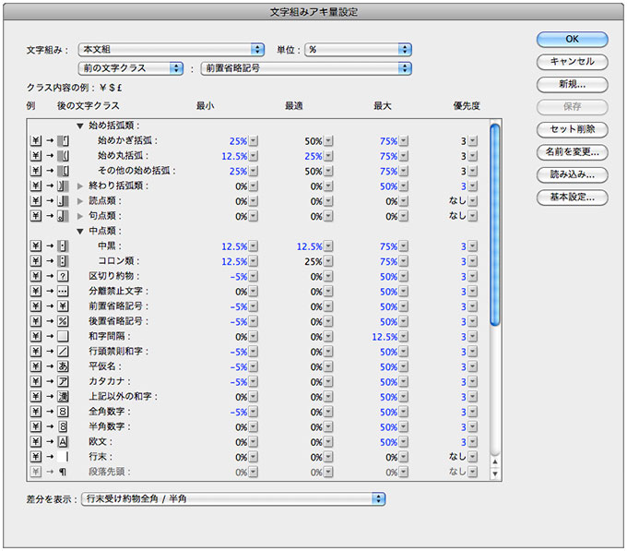This screenshot has height=551, width=627.
Task: Click the カタカナ character class icon
Action: [63, 381]
